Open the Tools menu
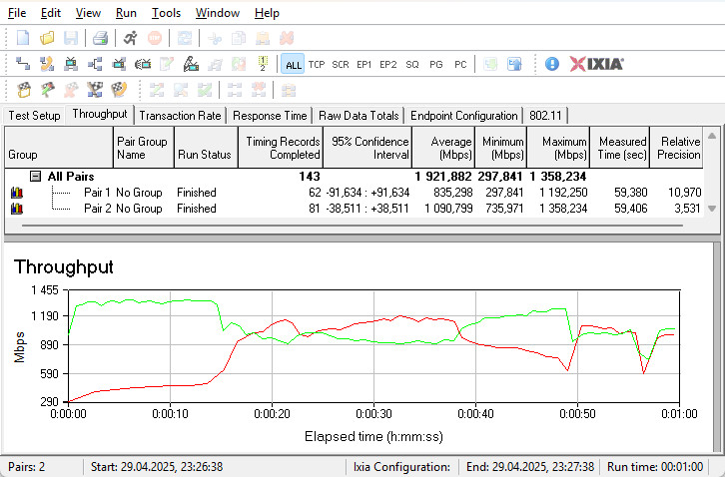 (166, 13)
